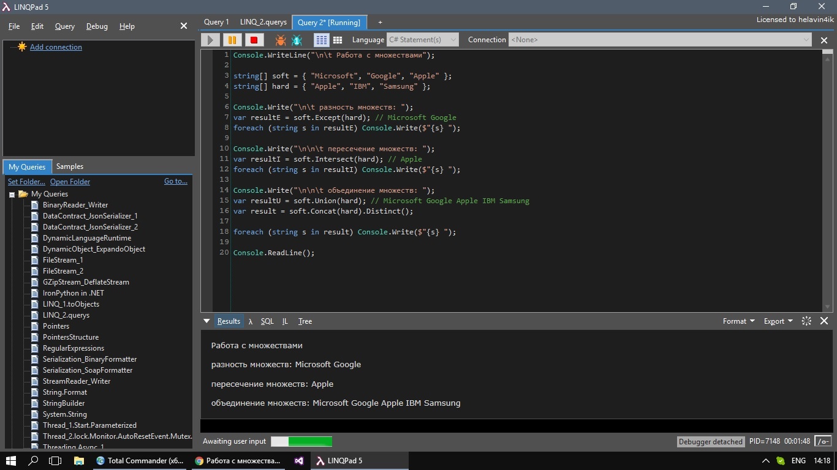This screenshot has height=470, width=837.
Task: Open the Help menu
Action: coord(127,26)
